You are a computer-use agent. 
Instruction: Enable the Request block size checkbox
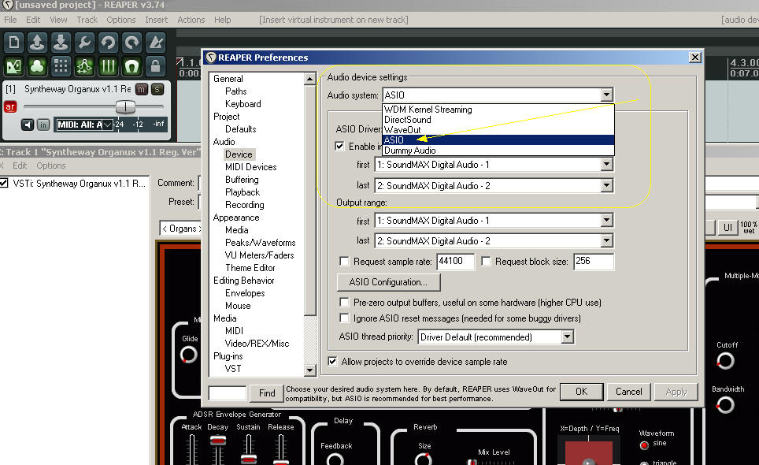pyautogui.click(x=486, y=262)
